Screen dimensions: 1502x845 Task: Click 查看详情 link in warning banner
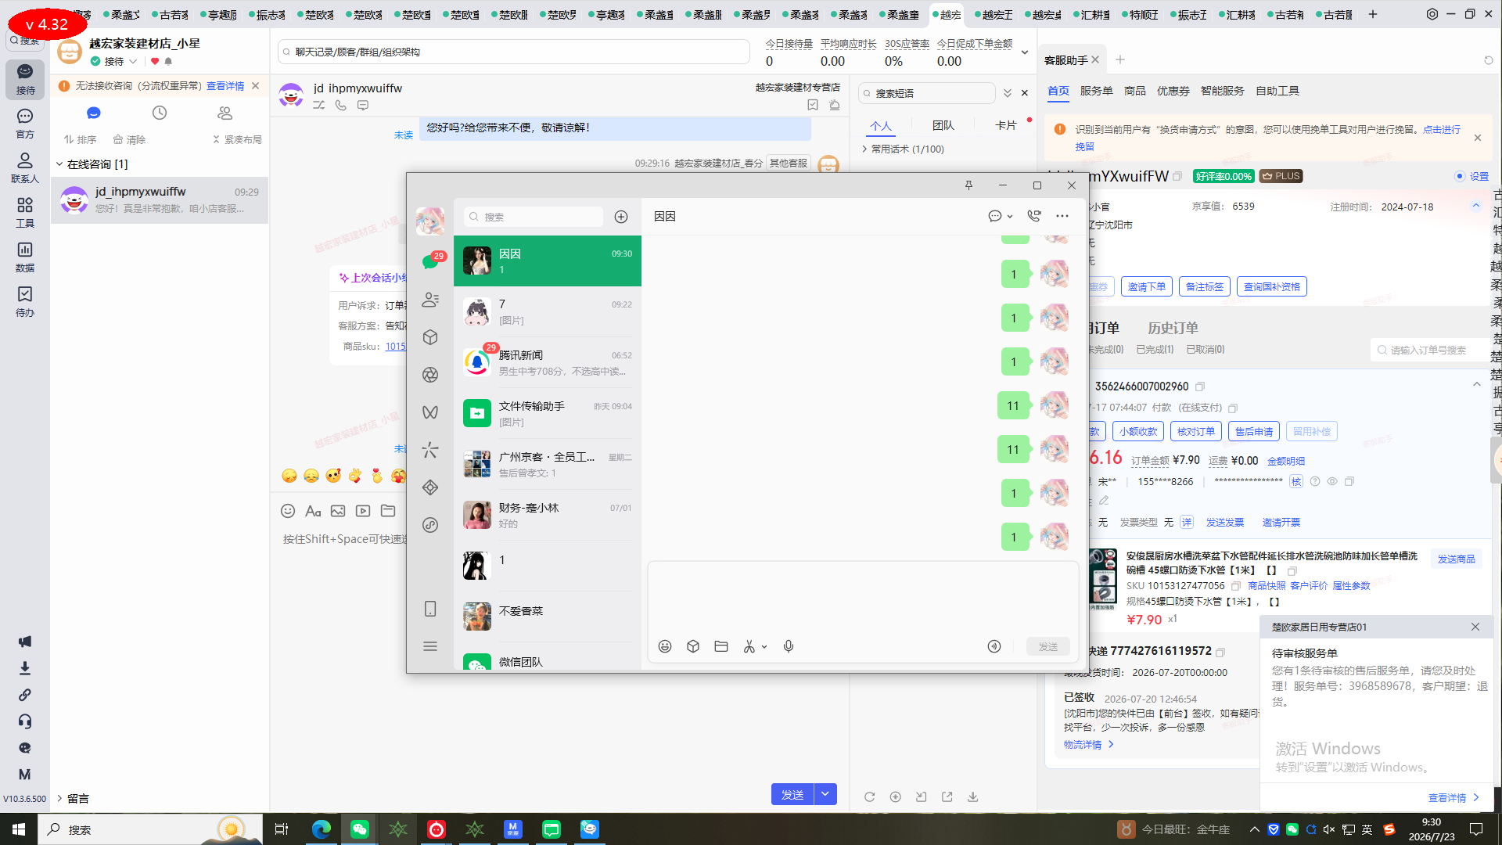click(x=225, y=86)
